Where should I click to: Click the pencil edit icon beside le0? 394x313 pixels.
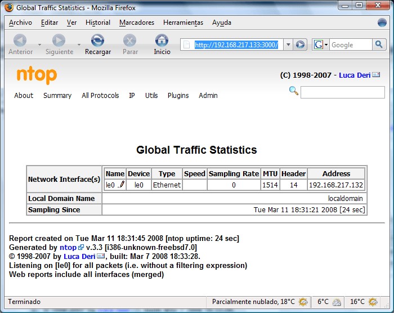[121, 185]
